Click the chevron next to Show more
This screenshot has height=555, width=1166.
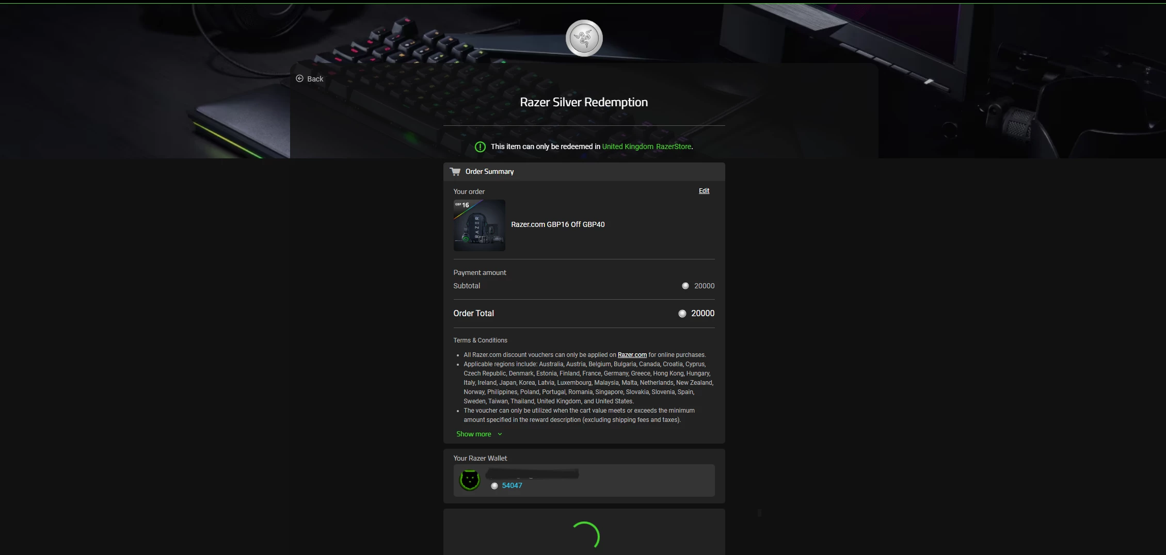tap(500, 434)
